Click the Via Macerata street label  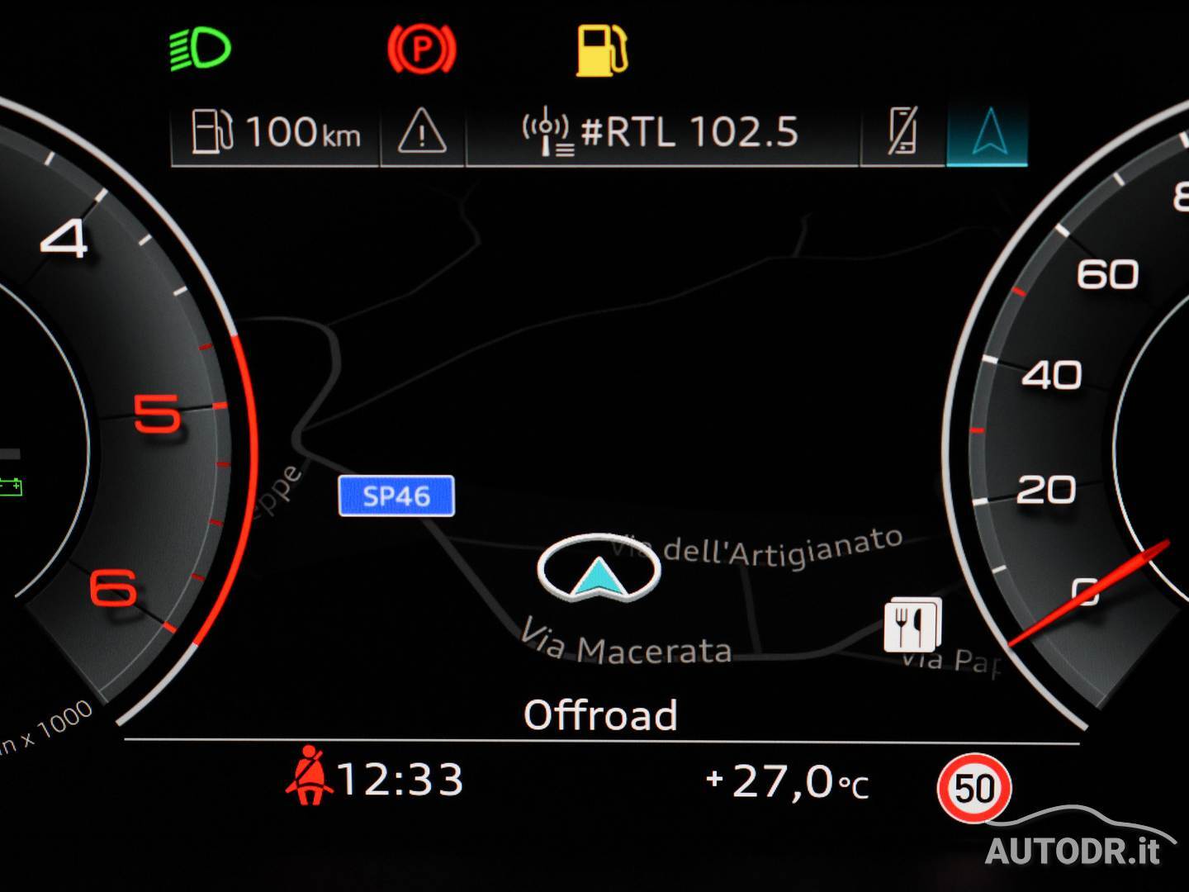tap(626, 644)
